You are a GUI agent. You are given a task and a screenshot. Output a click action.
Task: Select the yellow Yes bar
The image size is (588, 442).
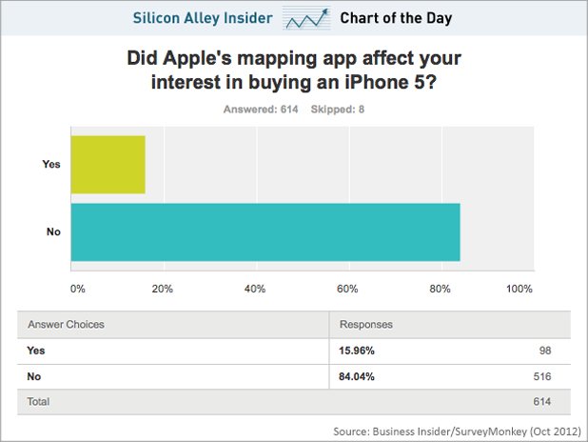click(108, 165)
